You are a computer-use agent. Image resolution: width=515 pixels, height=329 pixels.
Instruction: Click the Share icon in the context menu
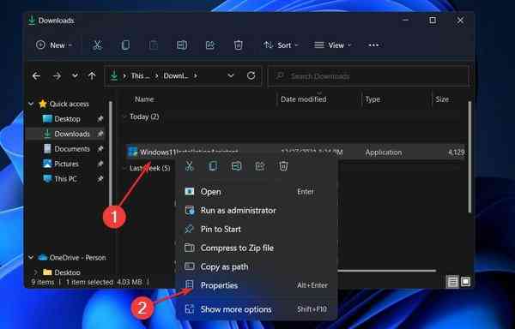tap(260, 166)
